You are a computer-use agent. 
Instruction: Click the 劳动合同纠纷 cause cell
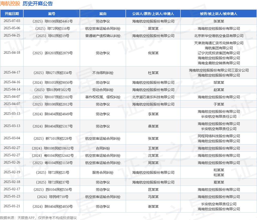coord(103,90)
